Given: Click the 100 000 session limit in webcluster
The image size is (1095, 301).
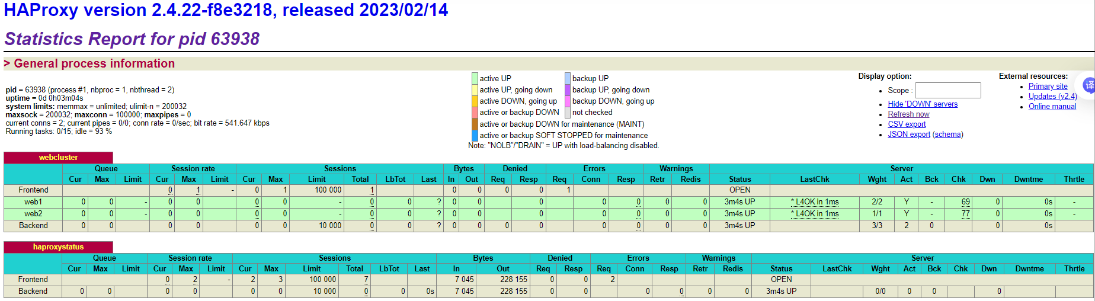Looking at the screenshot, I should (328, 190).
